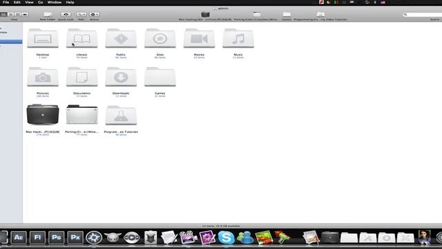Click in the Finder search field

click(x=422, y=15)
